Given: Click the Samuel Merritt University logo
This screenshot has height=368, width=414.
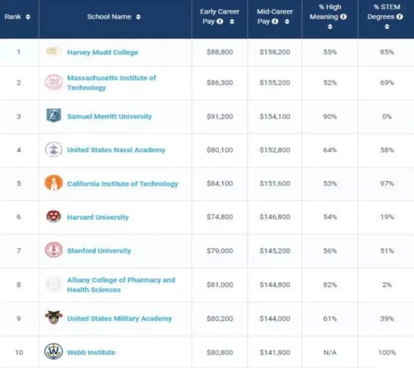Looking at the screenshot, I should 54,116.
